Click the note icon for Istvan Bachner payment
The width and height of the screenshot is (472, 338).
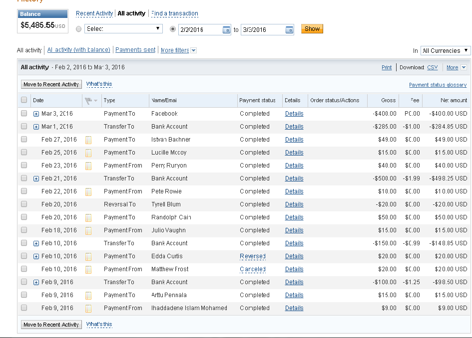click(88, 140)
